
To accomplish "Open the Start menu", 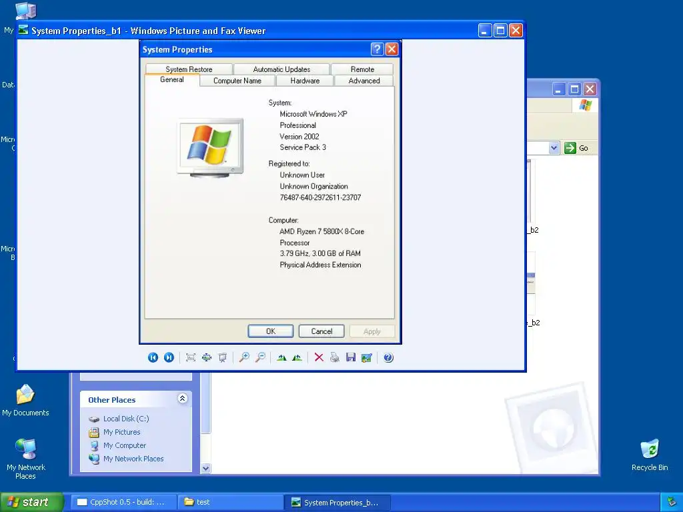I will [31, 502].
